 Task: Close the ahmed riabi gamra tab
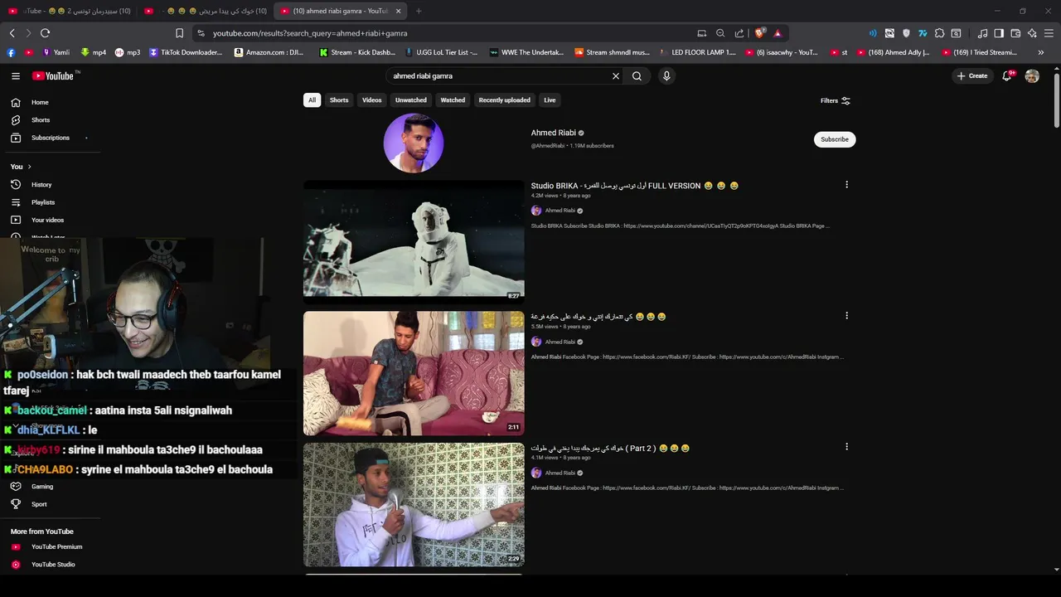coord(398,11)
